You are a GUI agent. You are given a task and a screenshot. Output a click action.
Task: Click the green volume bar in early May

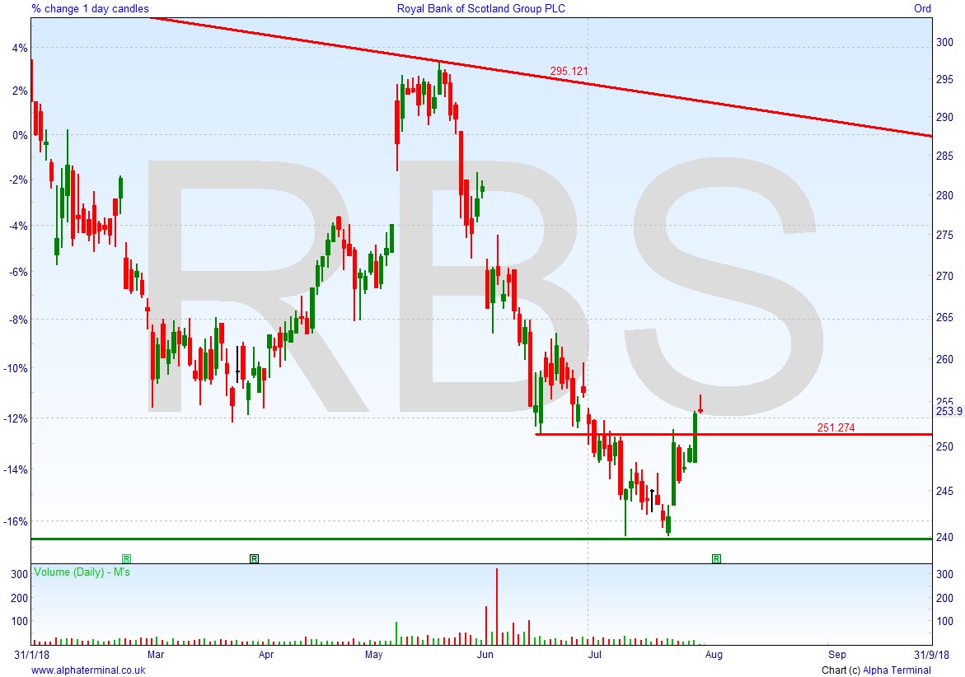[396, 633]
